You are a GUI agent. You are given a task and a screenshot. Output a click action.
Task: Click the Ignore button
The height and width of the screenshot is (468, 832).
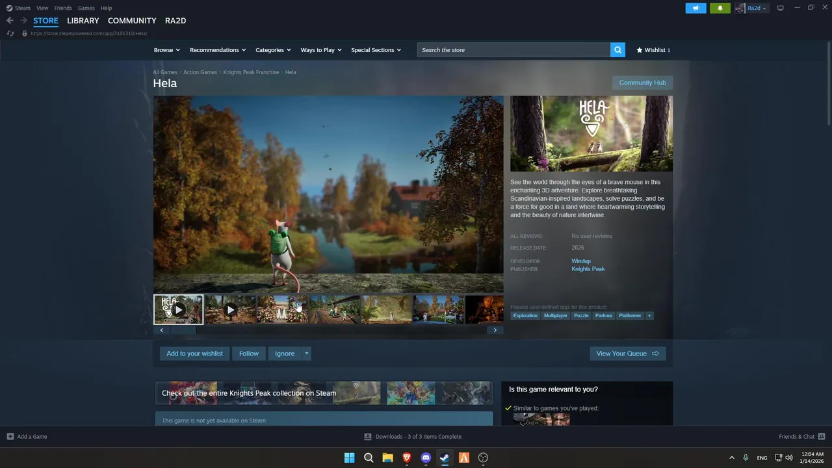coord(285,354)
